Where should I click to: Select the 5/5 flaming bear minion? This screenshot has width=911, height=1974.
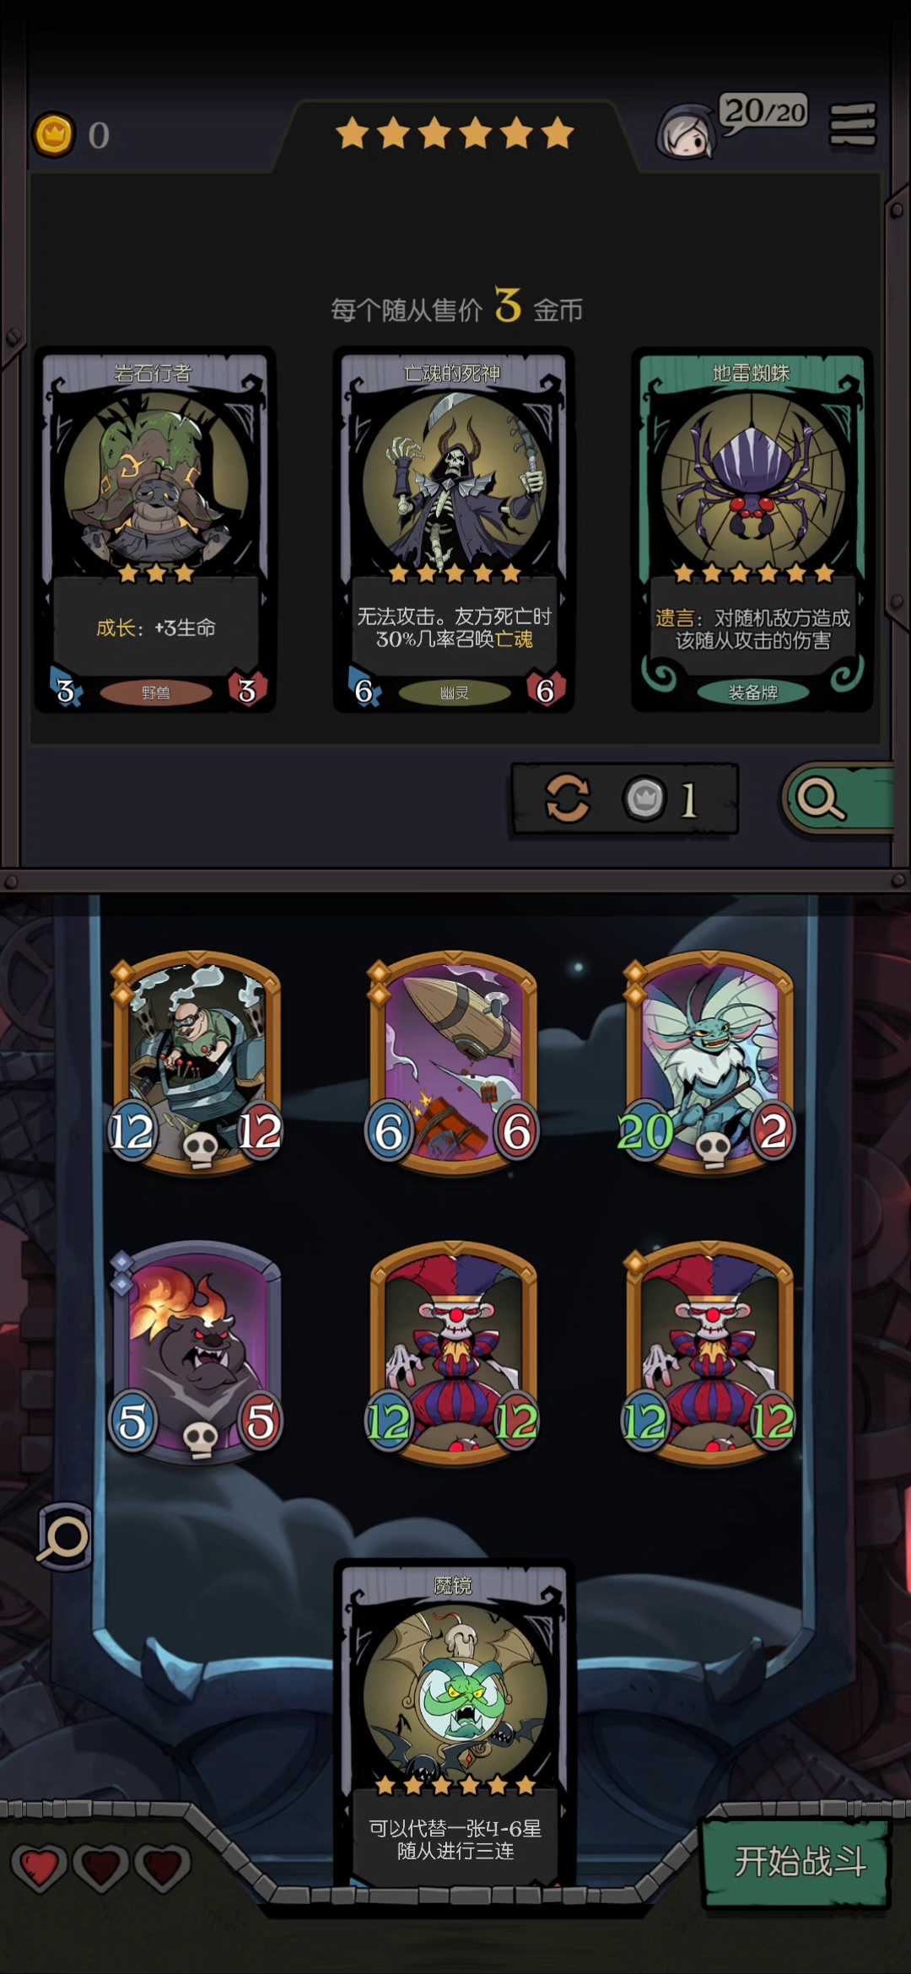tap(197, 1353)
